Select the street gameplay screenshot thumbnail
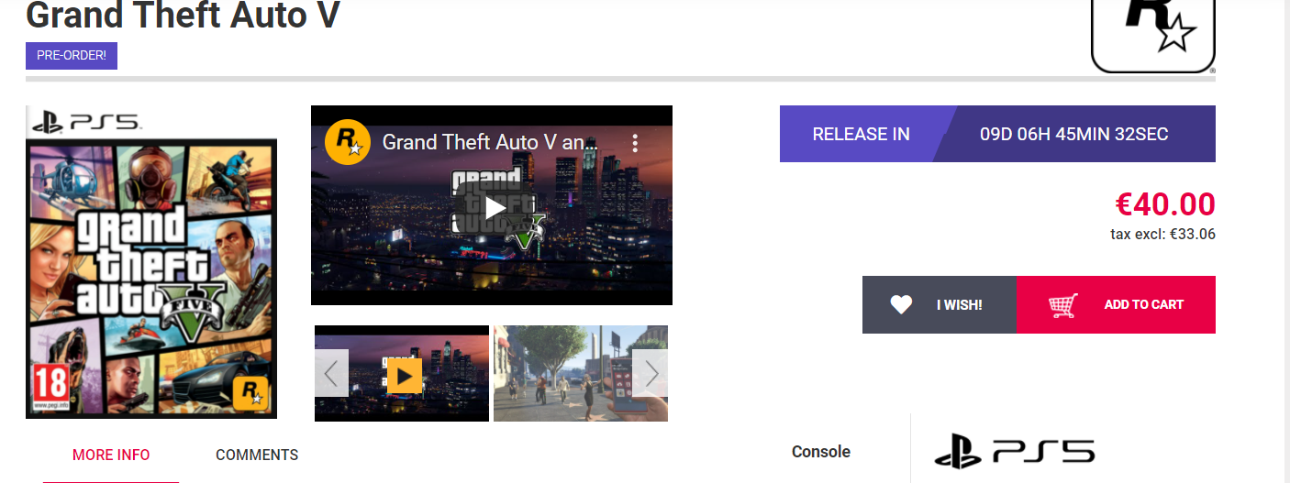This screenshot has width=1290, height=483. [x=581, y=373]
